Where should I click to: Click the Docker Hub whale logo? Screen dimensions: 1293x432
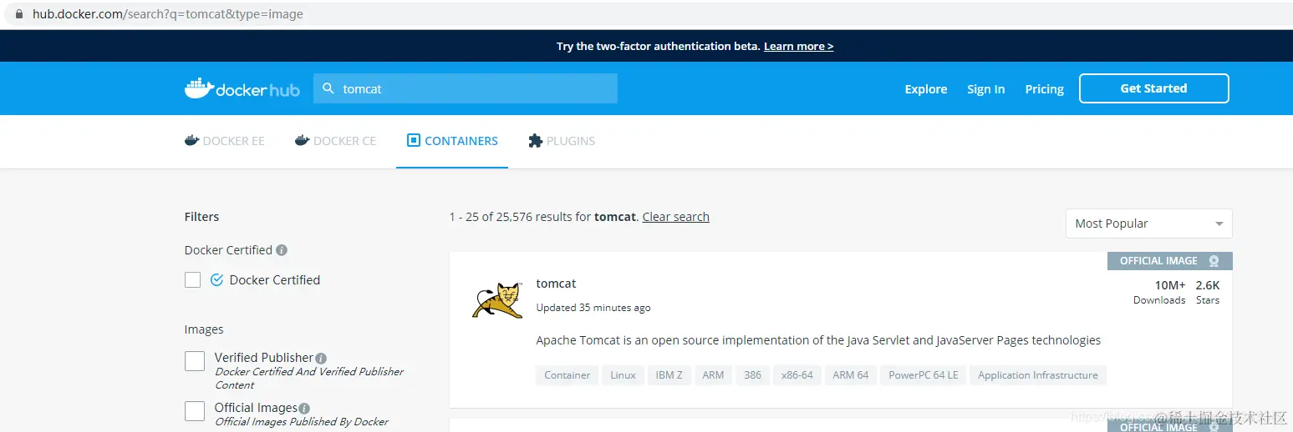click(242, 88)
